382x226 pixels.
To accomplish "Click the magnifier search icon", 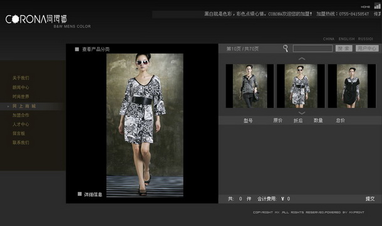I will coord(286,48).
